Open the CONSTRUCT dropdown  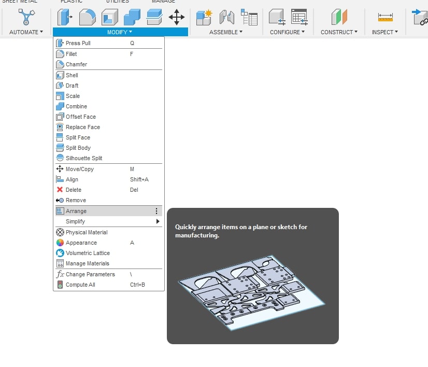pos(339,32)
